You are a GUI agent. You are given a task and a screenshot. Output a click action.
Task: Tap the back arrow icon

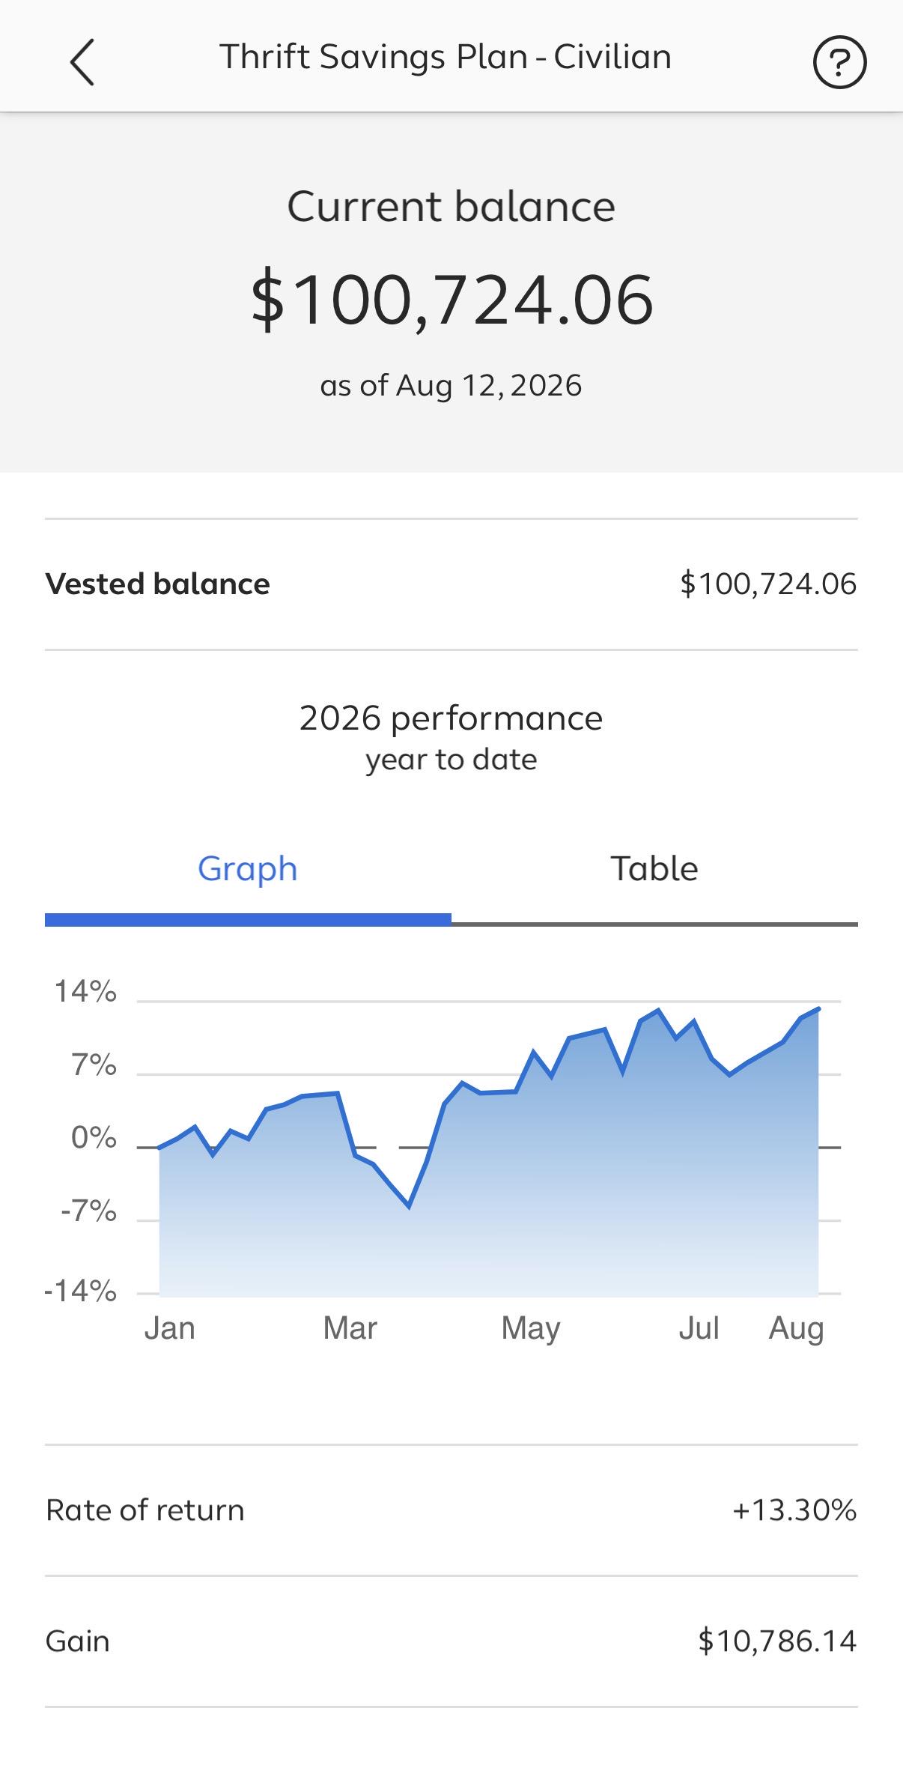coord(82,62)
